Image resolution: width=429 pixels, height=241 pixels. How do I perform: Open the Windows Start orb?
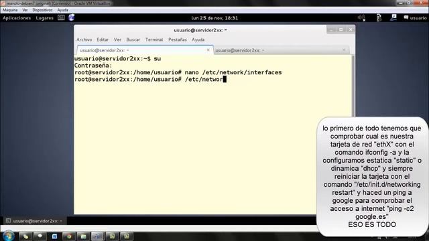[x=9, y=236]
